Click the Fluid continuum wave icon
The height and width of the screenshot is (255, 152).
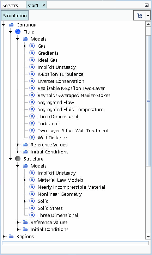[18, 32]
